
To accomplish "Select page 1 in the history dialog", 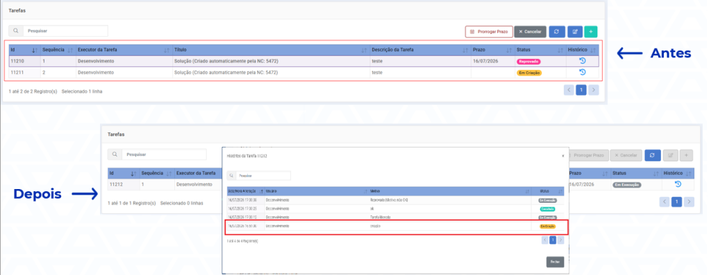I will point(553,240).
